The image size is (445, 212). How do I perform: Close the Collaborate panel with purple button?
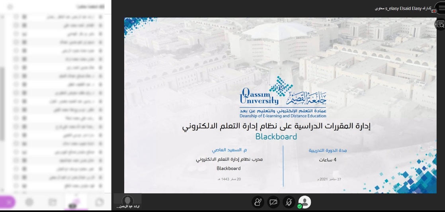(x=8, y=202)
